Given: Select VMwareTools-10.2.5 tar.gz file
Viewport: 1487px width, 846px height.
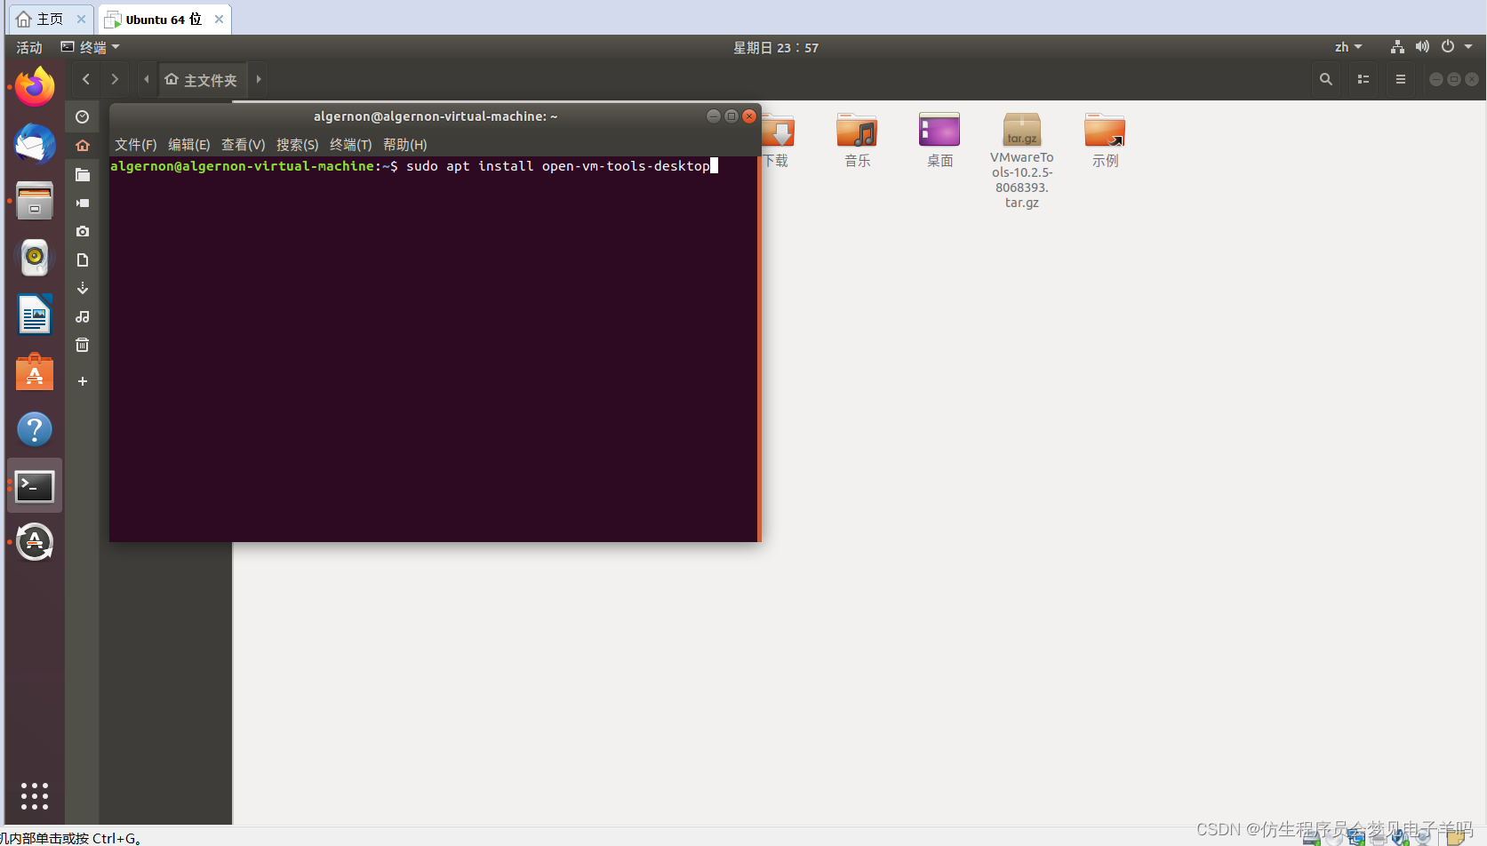Looking at the screenshot, I should (1022, 161).
